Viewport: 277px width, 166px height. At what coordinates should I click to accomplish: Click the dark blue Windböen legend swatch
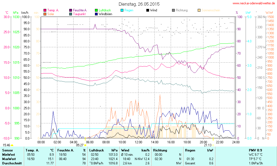coord(96,14)
